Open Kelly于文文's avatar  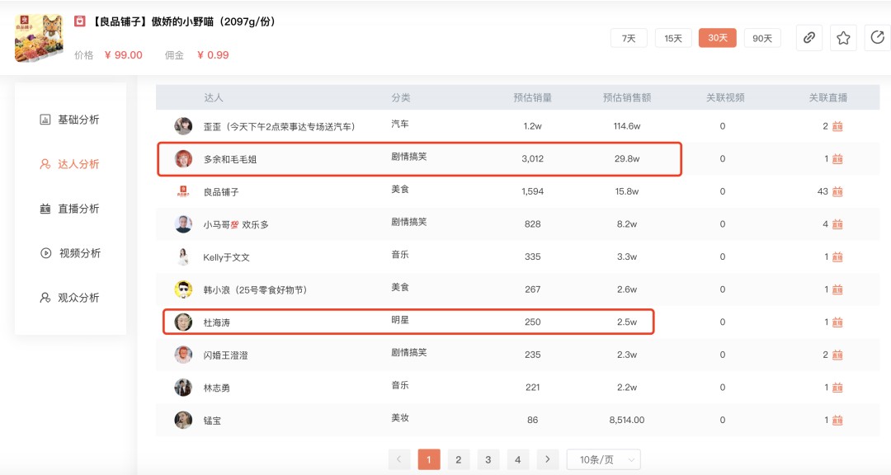tap(183, 256)
